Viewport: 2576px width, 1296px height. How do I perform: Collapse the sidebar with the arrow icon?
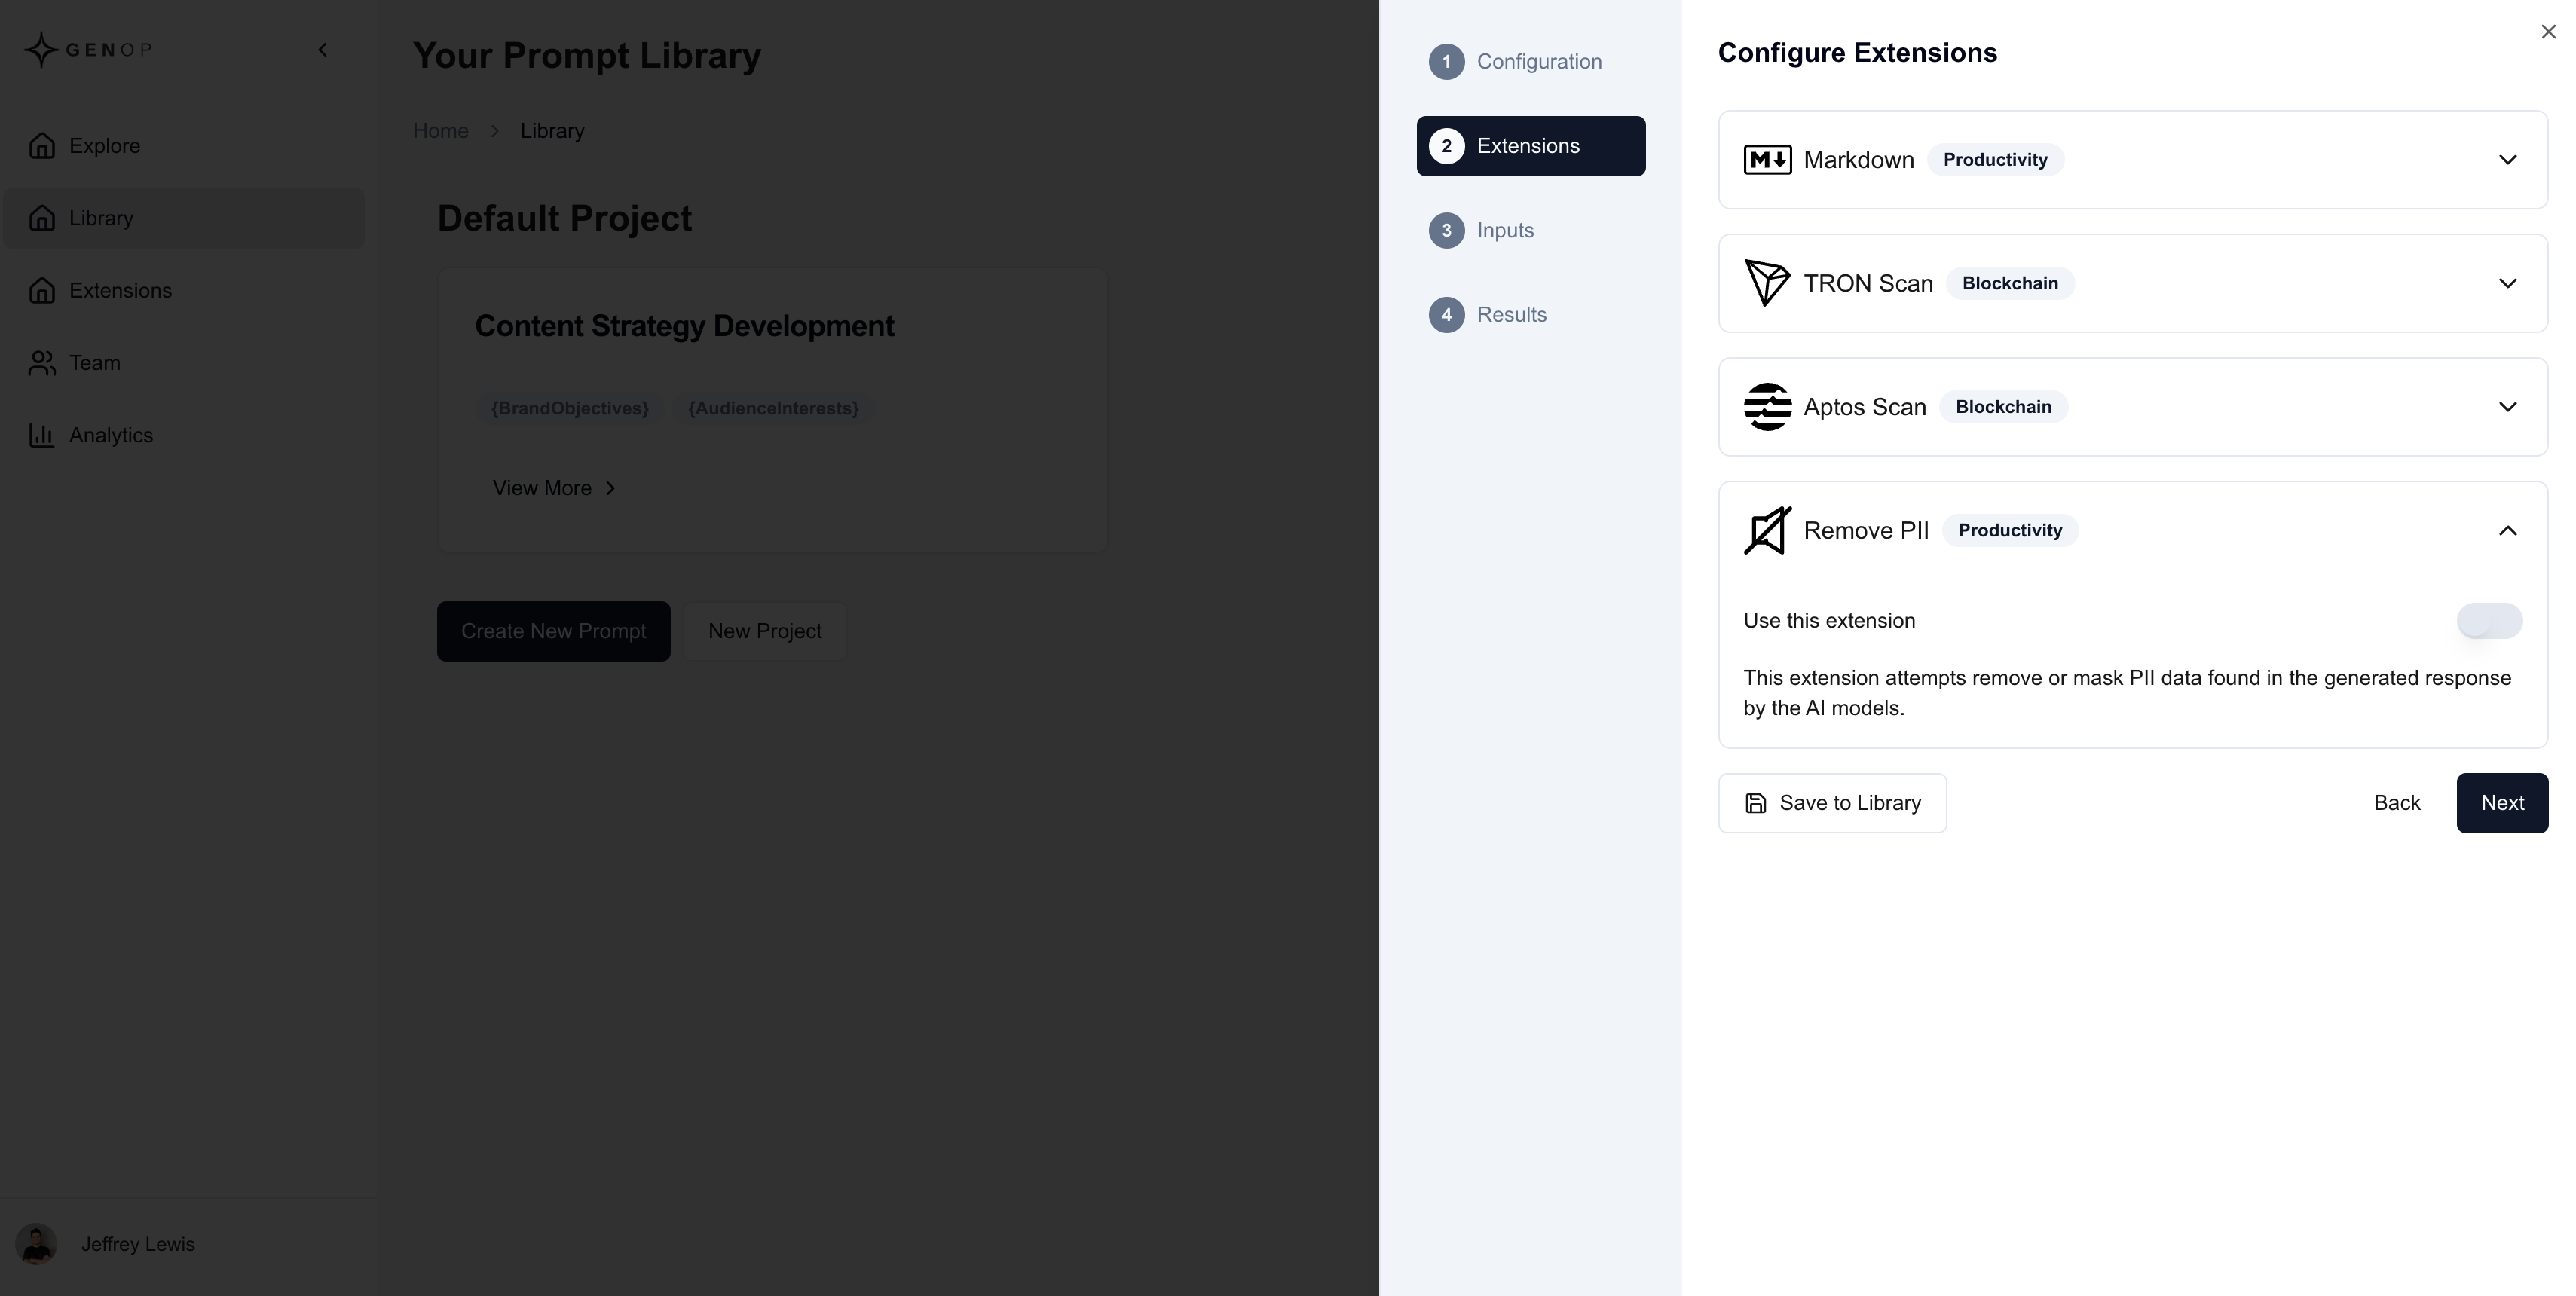pos(322,49)
